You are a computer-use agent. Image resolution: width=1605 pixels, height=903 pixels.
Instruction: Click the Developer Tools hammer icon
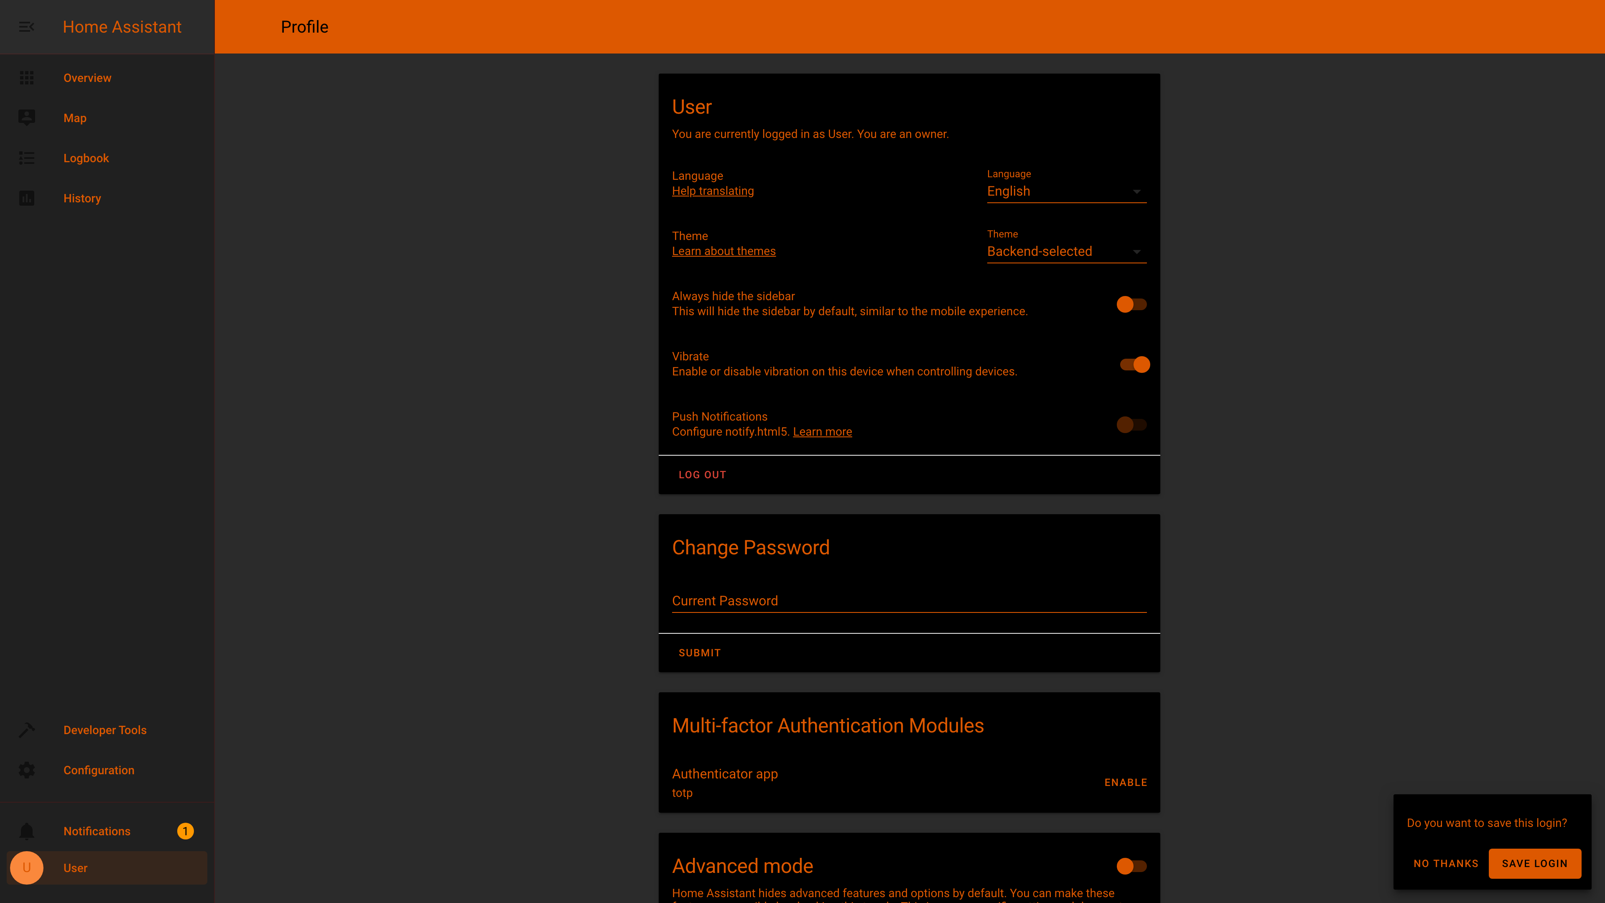coord(26,730)
